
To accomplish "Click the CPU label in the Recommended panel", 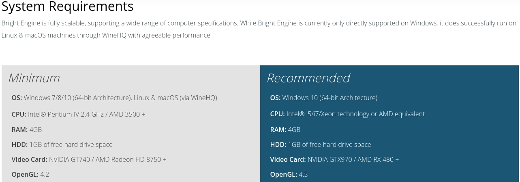I will [x=277, y=114].
